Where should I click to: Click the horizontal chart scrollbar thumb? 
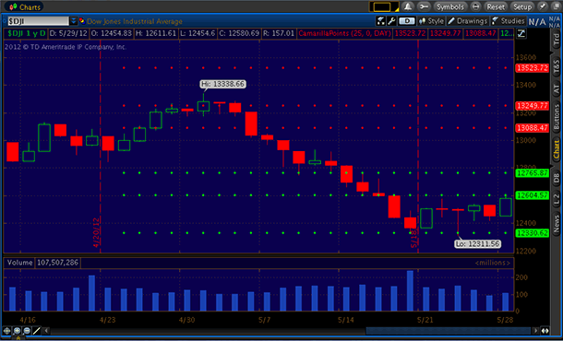click(x=449, y=331)
